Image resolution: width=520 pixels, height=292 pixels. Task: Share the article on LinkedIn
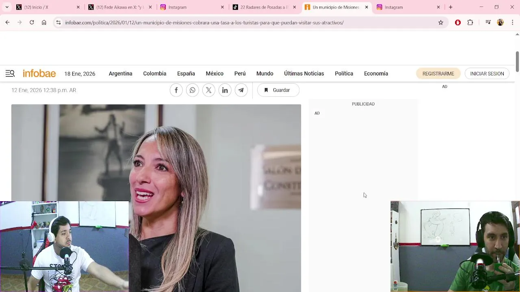point(225,90)
